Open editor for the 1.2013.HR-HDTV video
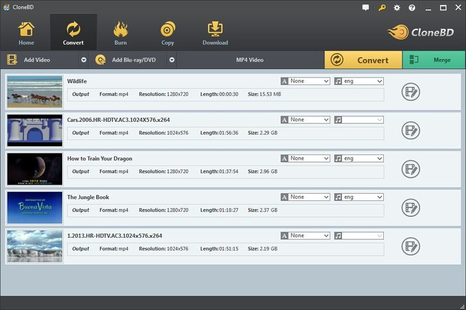 (x=411, y=246)
